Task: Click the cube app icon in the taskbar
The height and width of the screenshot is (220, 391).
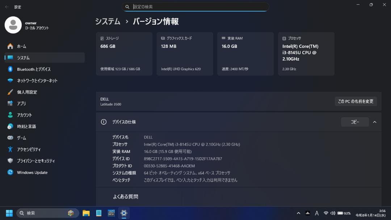Action: [x=71, y=213]
